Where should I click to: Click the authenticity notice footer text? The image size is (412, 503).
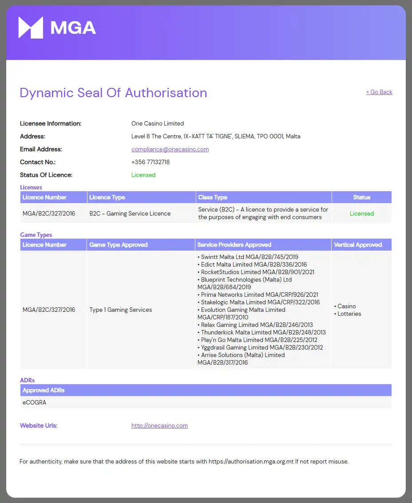click(184, 462)
